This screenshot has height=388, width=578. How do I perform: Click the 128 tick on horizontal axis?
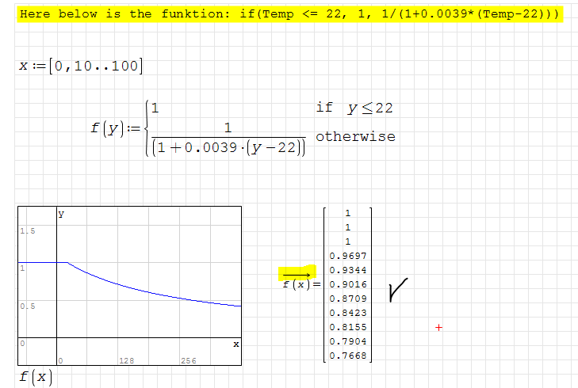(x=125, y=360)
